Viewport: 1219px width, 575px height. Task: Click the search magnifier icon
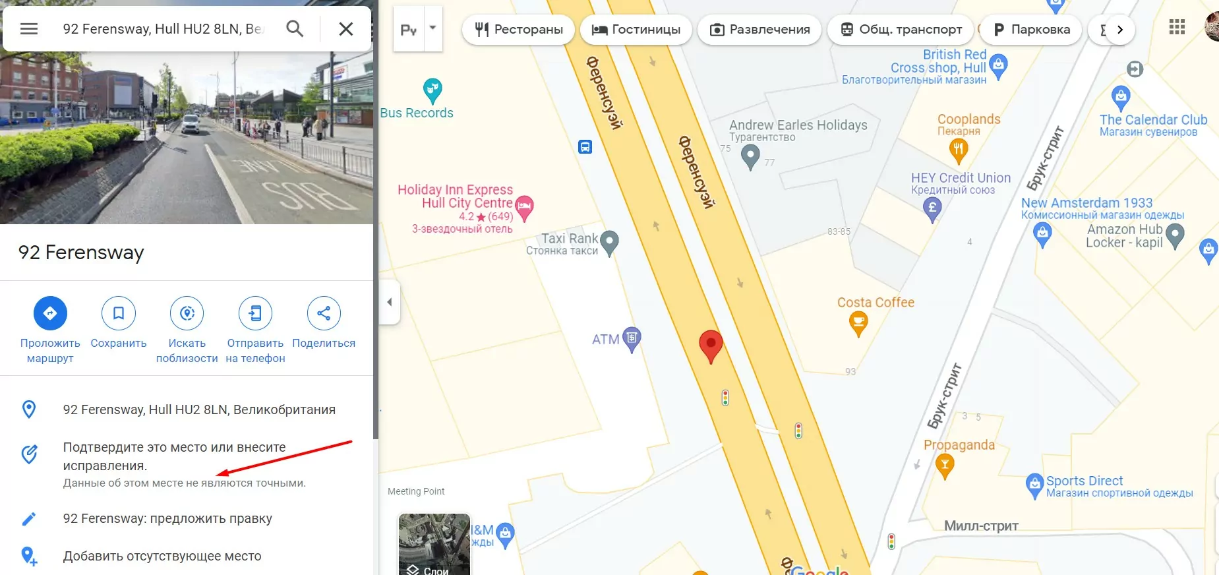(x=295, y=29)
